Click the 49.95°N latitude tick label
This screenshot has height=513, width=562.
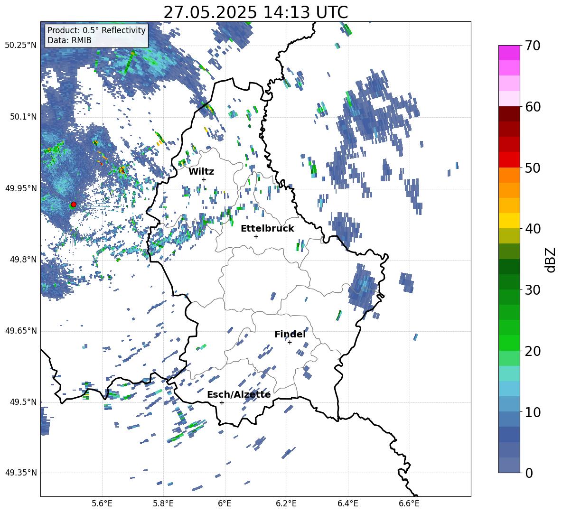click(x=20, y=188)
